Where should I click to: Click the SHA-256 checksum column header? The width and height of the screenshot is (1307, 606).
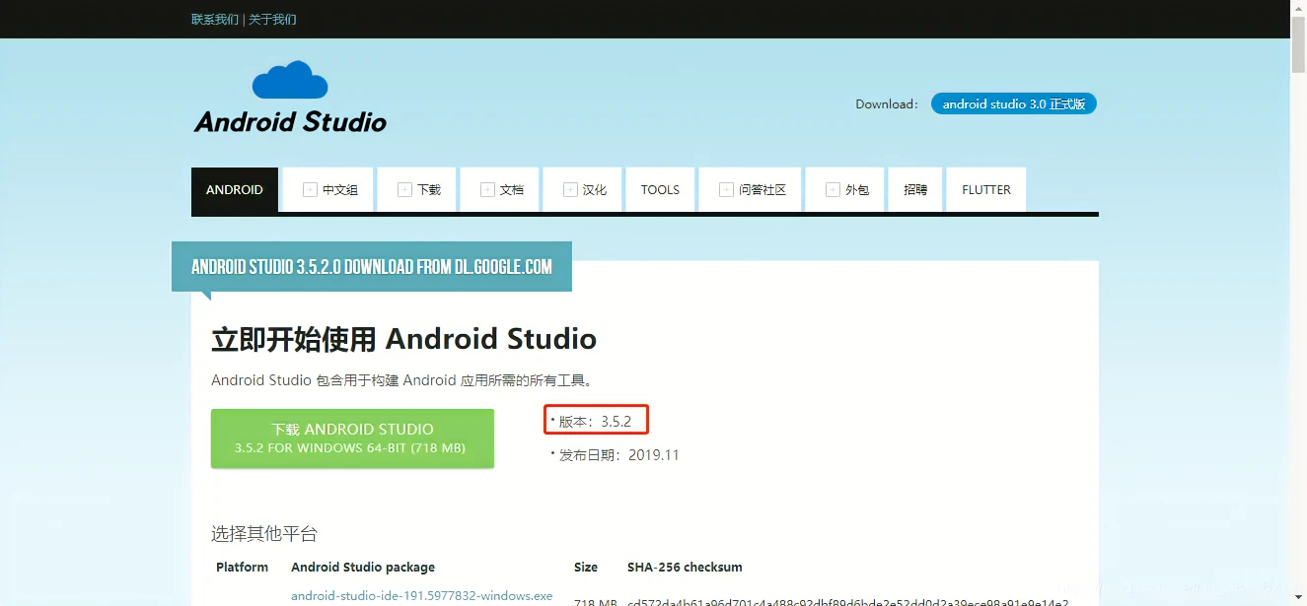[x=685, y=567]
